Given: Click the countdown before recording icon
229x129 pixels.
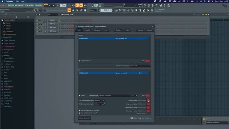Looking at the screenshot, I should (x=77, y=5).
